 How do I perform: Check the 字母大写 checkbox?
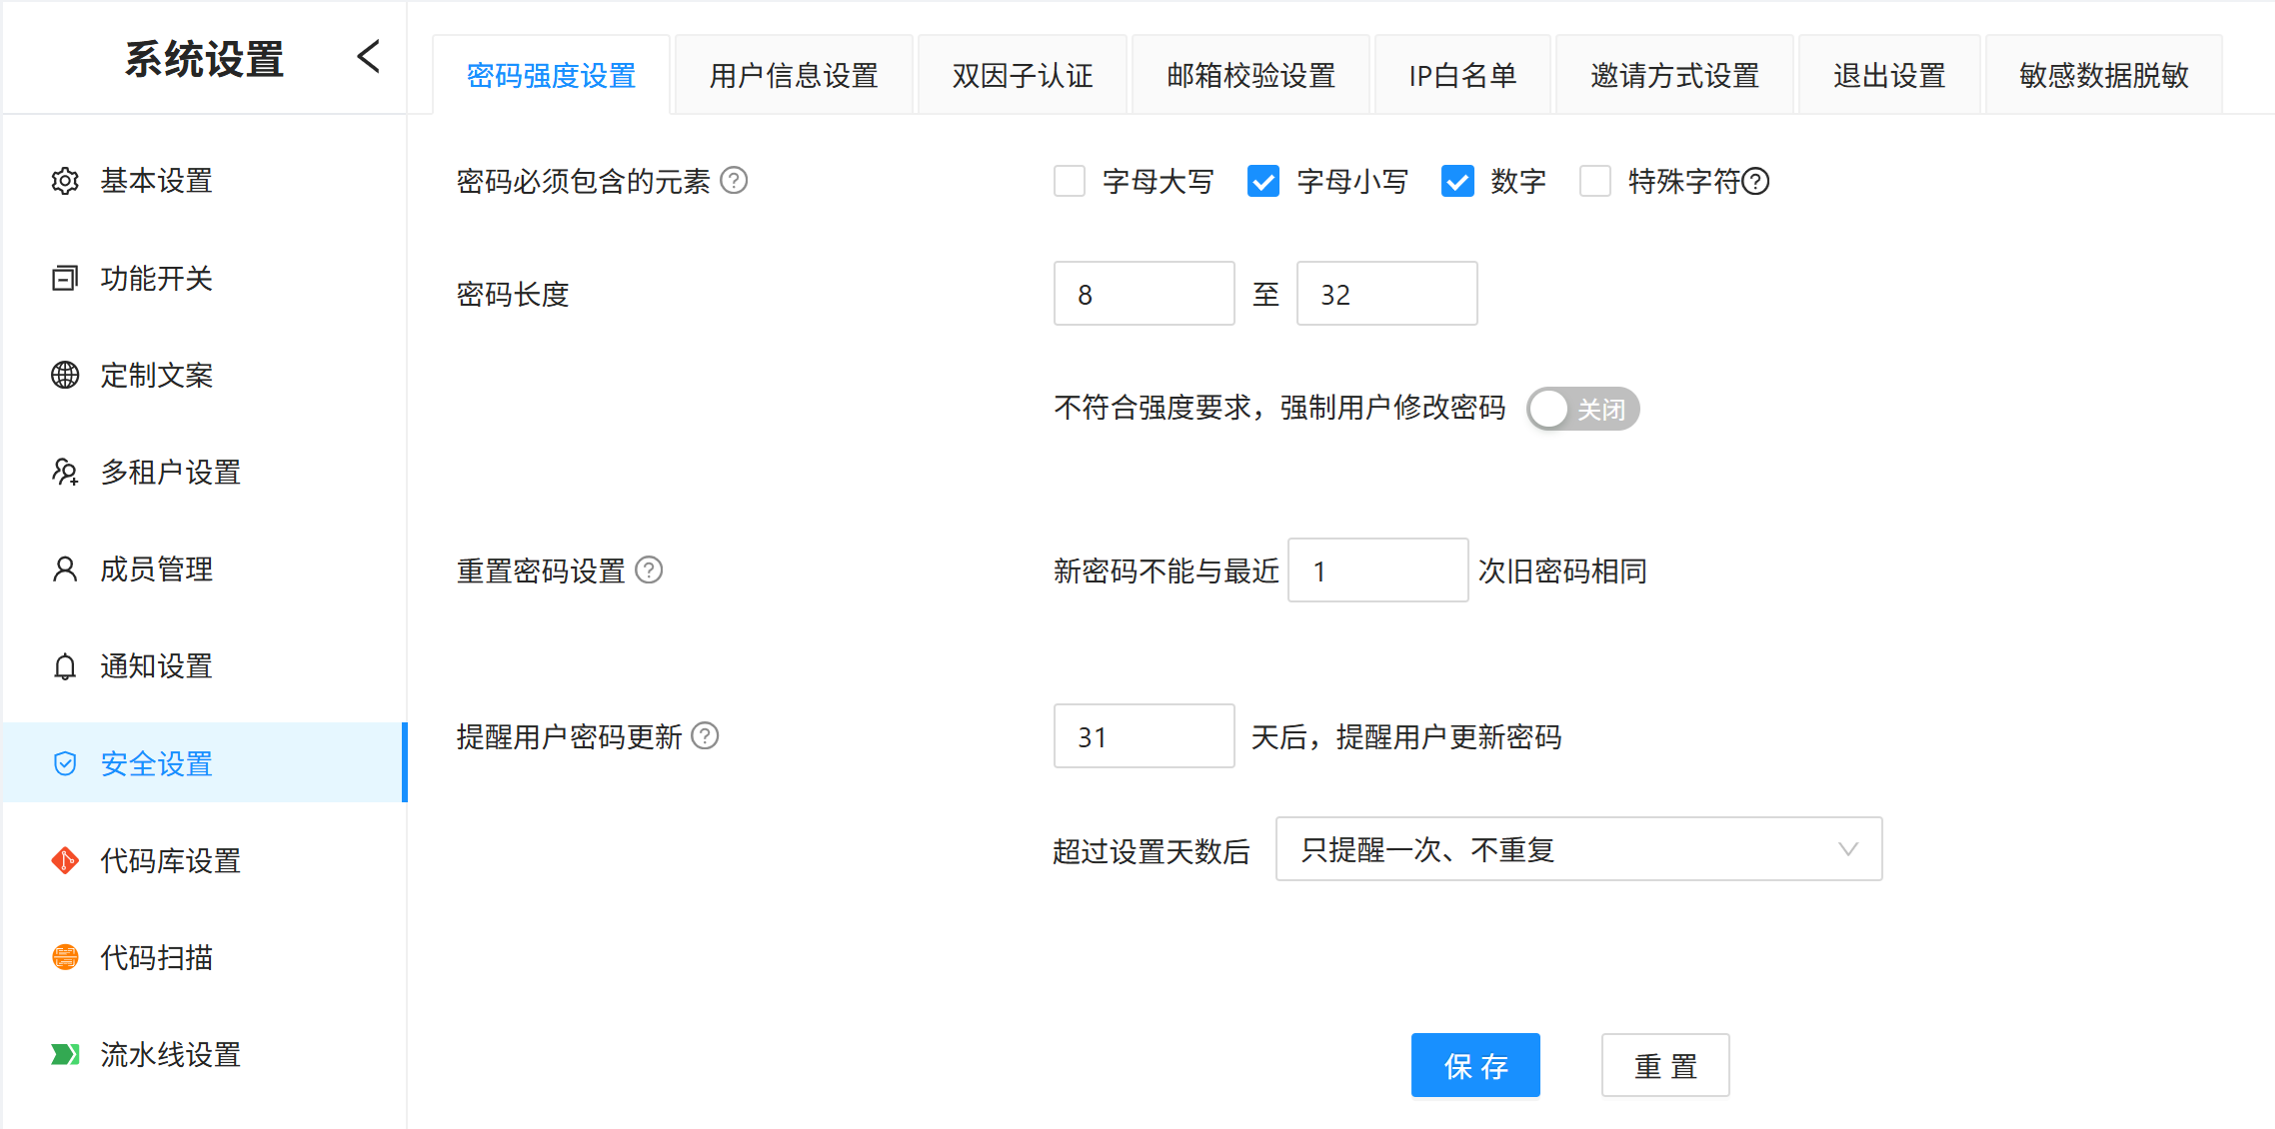tap(1070, 181)
